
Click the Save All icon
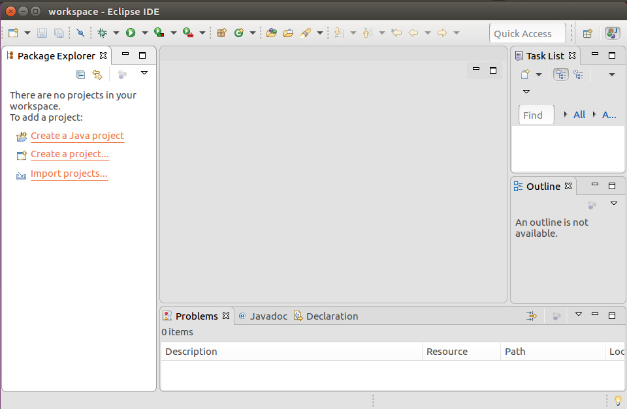(x=59, y=33)
